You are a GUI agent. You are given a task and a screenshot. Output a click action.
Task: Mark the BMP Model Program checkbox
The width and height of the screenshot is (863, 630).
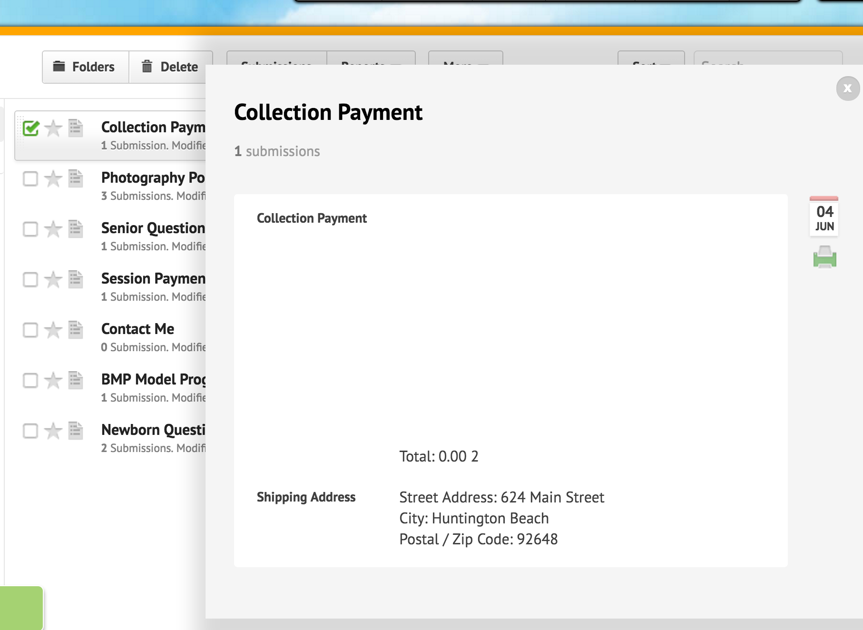click(x=30, y=380)
